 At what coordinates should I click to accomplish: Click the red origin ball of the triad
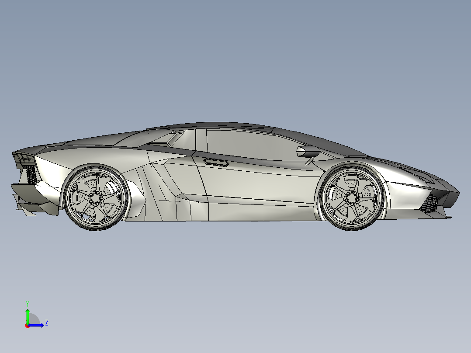click(x=27, y=325)
